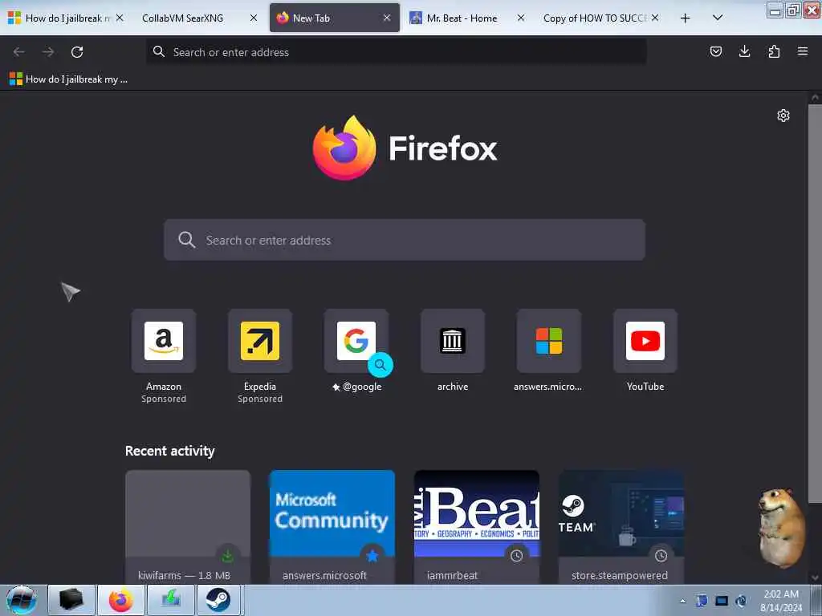Click the flag icon in system tray
Viewport: 822px width, 616px height.
coord(702,602)
